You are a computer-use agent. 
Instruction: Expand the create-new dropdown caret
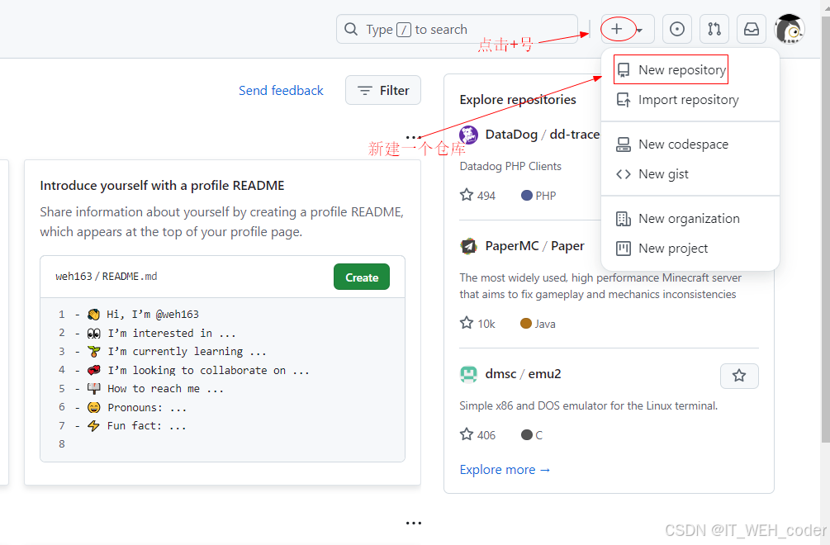[639, 31]
